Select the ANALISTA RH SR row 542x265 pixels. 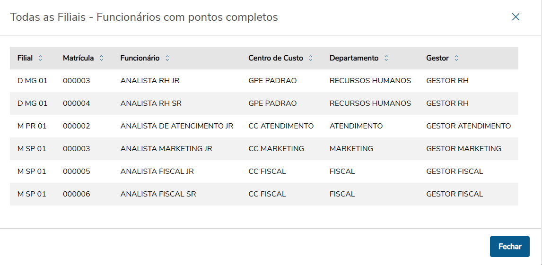click(x=151, y=103)
